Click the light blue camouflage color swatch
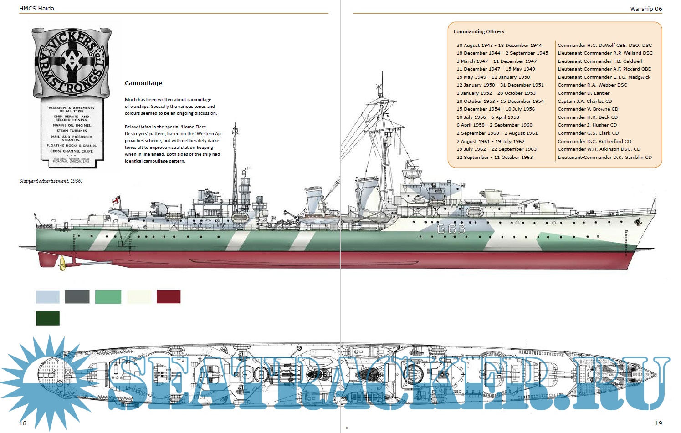The width and height of the screenshot is (681, 433). coord(48,297)
